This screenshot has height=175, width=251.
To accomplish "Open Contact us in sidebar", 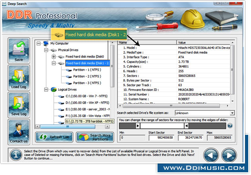I will (x=19, y=132).
